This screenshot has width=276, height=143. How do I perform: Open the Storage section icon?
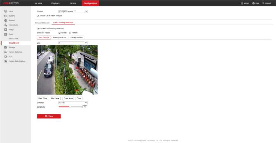point(6,47)
